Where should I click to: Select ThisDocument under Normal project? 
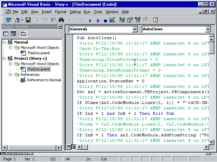38,53
